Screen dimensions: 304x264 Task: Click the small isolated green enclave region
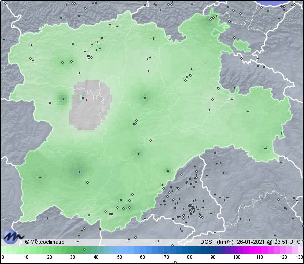[242, 46]
